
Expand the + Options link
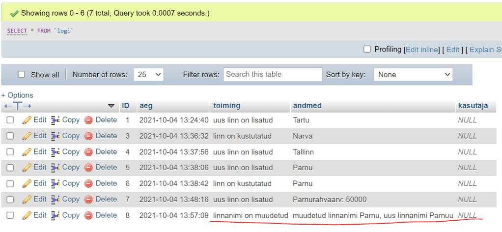[17, 95]
